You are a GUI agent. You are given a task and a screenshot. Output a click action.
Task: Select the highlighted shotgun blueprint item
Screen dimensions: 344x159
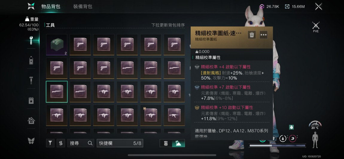57,92
